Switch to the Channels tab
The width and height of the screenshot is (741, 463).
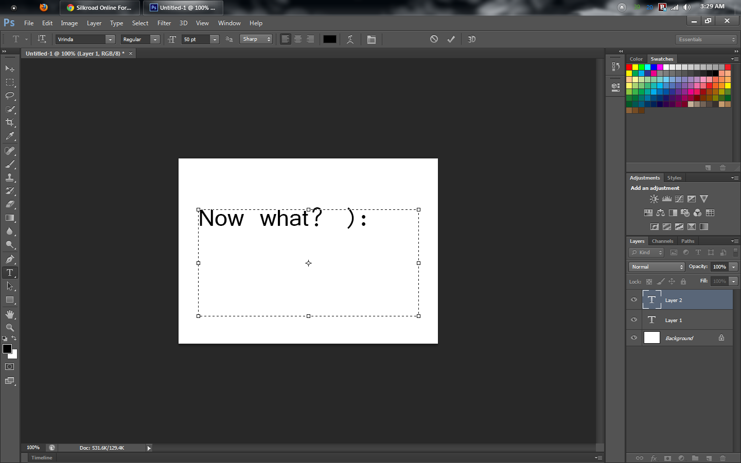coord(662,241)
